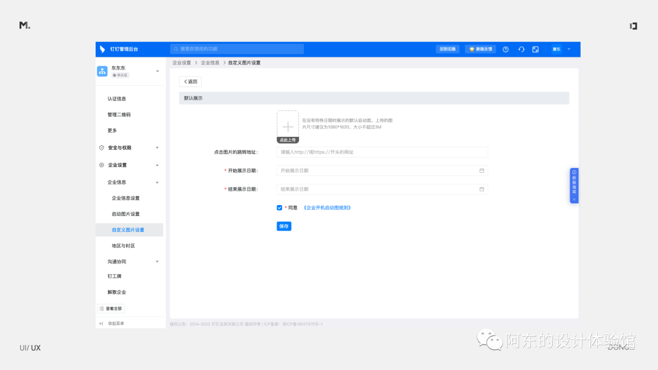658x370 pixels.
Task: Open 启动图片设置 menu item
Action: [x=126, y=214]
